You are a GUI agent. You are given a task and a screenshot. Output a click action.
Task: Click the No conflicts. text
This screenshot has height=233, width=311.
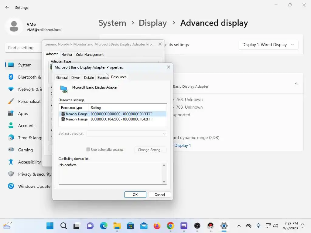68,165
